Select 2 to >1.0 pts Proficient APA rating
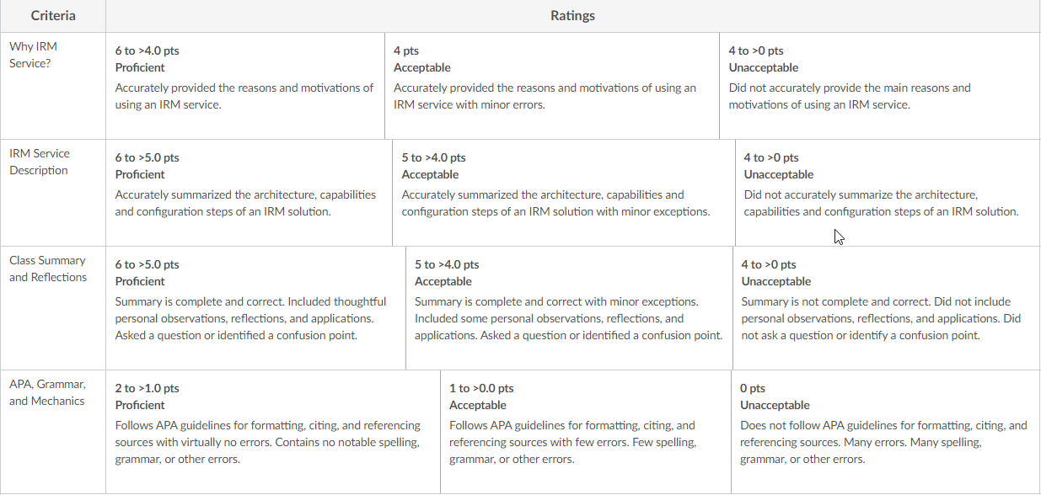Screen dimensions: 1041x495 273,432
